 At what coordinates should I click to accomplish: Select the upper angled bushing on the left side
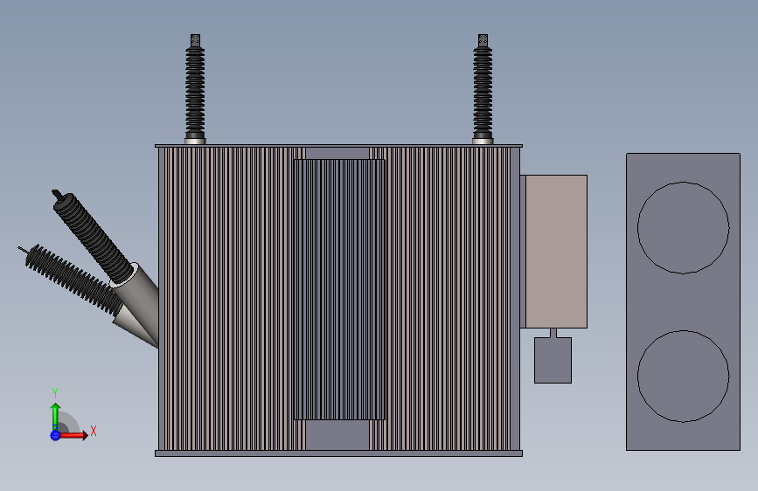click(94, 237)
